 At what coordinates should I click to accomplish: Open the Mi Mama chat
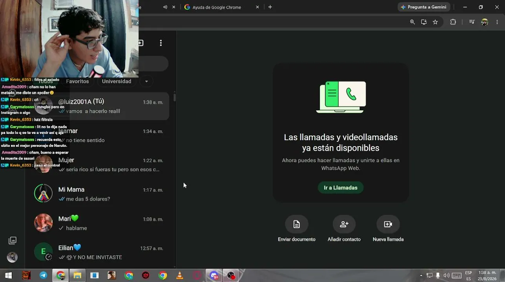pos(99,194)
